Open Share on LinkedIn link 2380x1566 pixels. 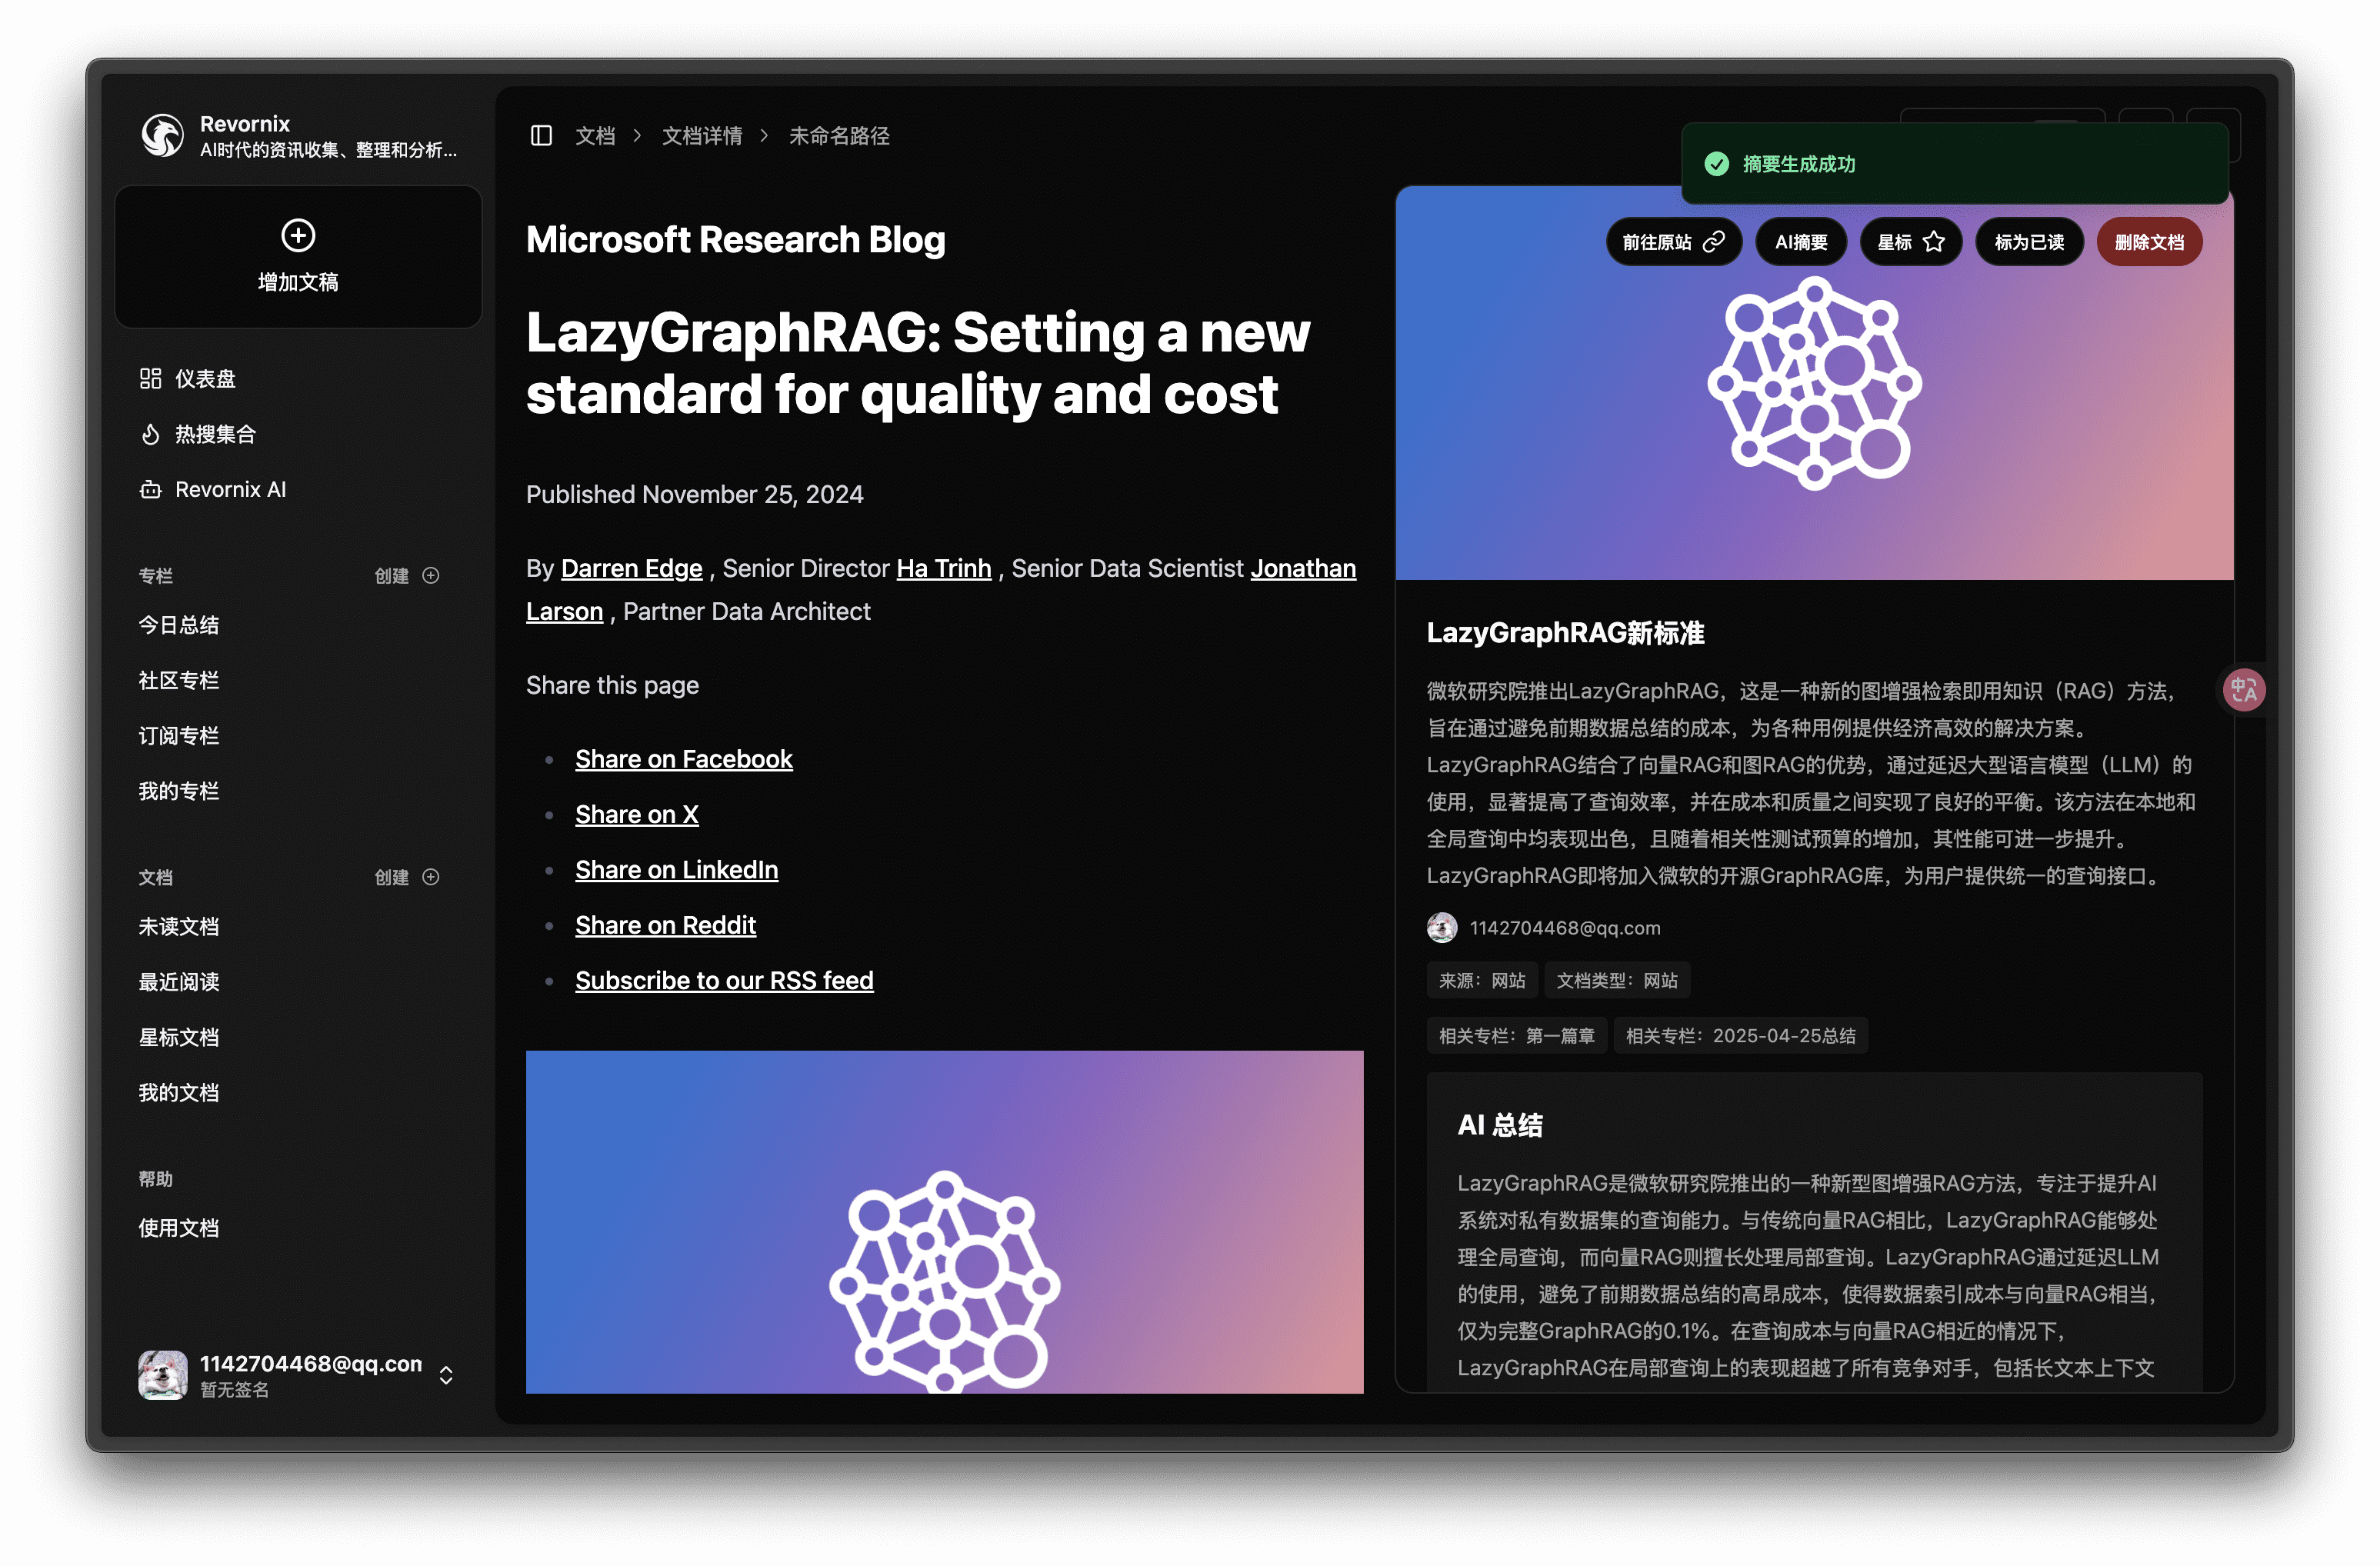(676, 870)
